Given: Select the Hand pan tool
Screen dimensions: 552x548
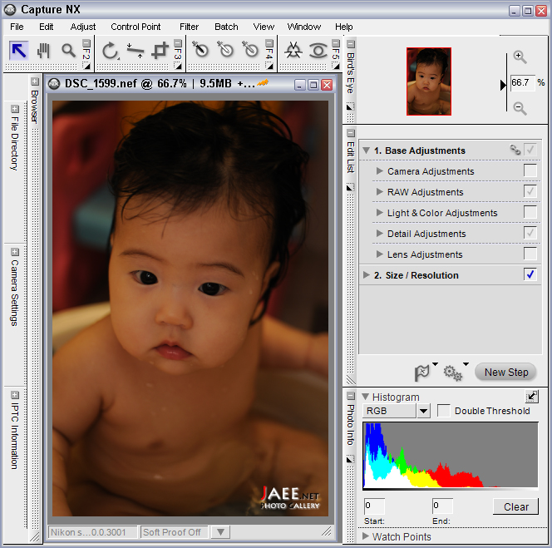Looking at the screenshot, I should (44, 51).
